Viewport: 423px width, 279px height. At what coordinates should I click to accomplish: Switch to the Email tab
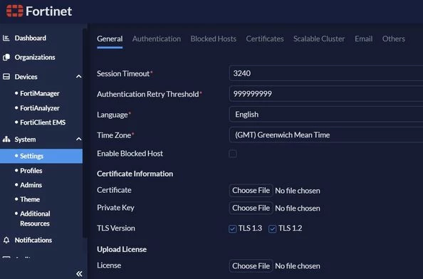(363, 39)
